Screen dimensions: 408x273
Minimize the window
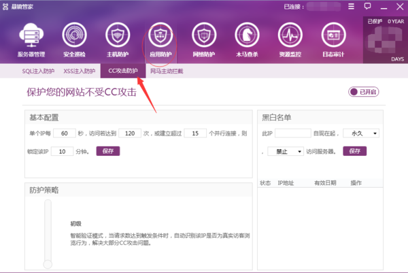(x=384, y=8)
